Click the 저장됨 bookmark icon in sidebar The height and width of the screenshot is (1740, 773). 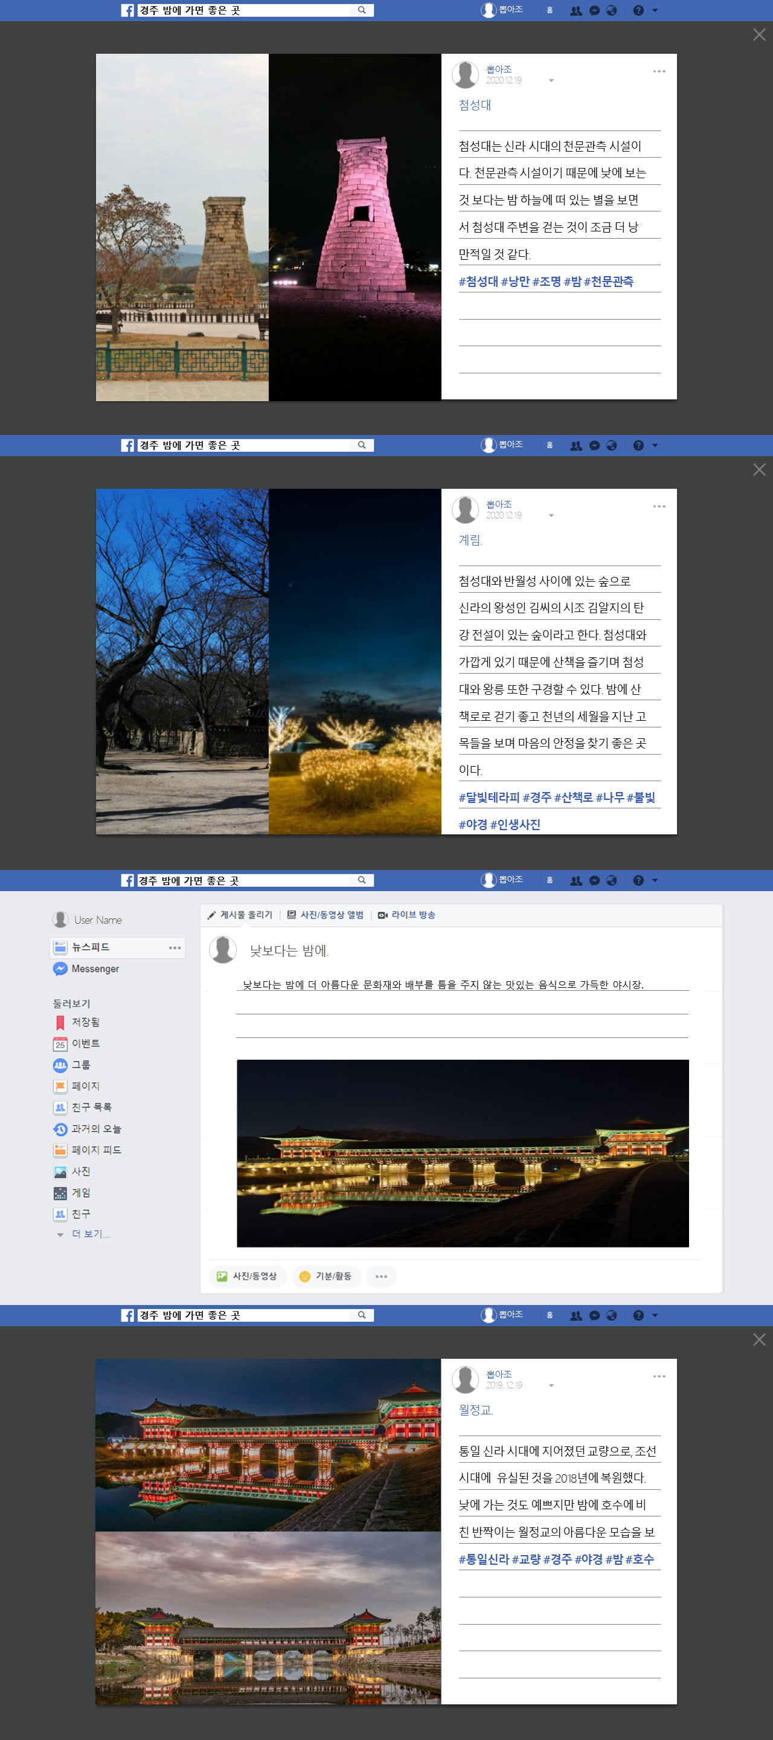(60, 1022)
